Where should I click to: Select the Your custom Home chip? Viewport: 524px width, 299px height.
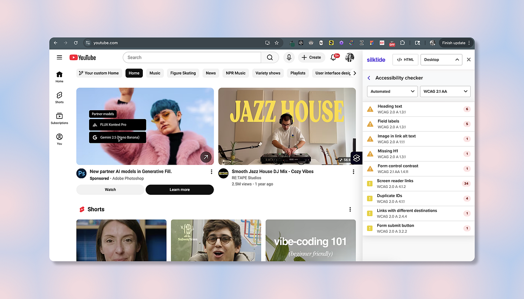(x=99, y=73)
